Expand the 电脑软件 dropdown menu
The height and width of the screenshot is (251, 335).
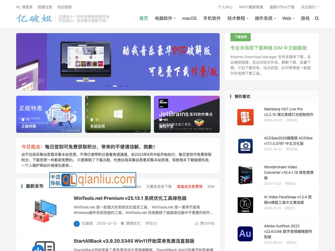(x=164, y=18)
